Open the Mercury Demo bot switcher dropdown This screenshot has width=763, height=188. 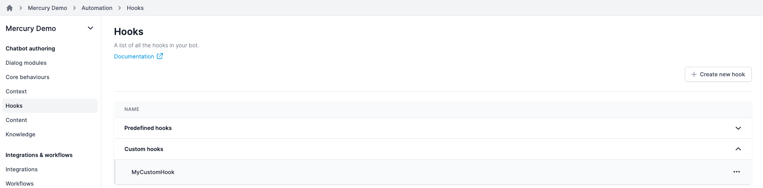tap(90, 28)
